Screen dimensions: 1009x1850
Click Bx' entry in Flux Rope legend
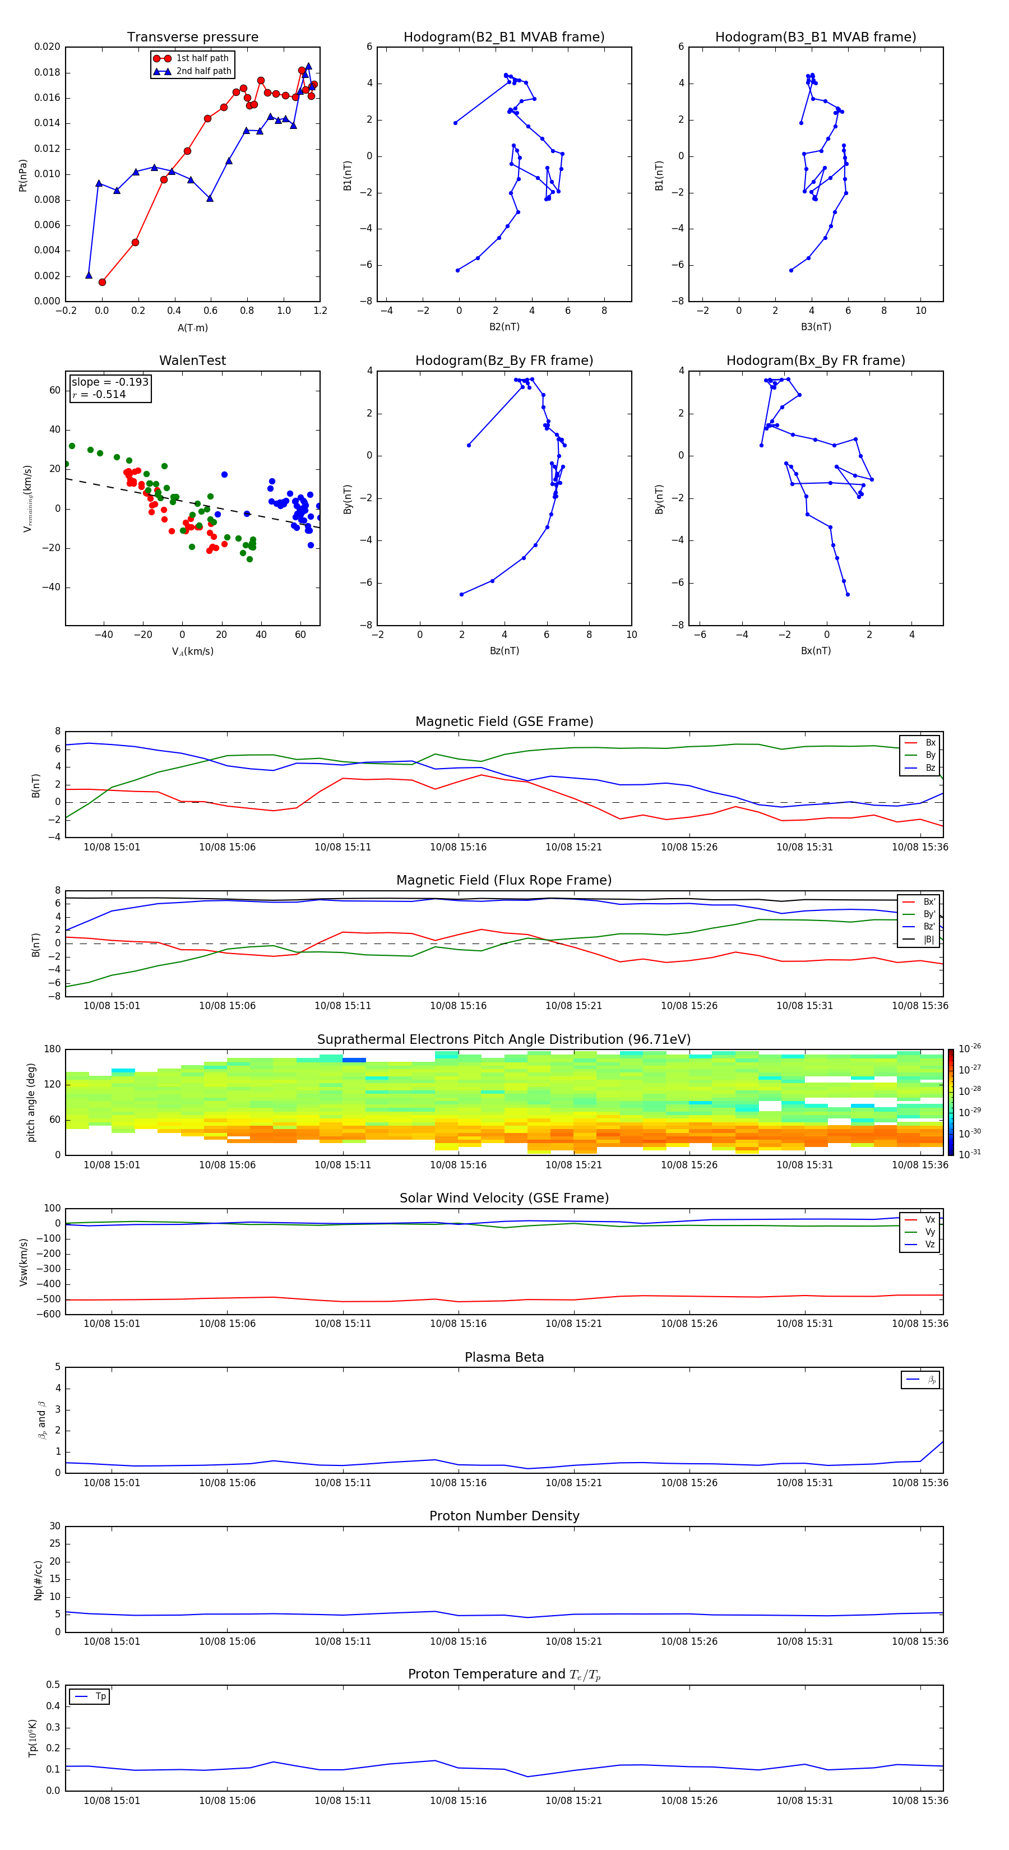tap(919, 902)
